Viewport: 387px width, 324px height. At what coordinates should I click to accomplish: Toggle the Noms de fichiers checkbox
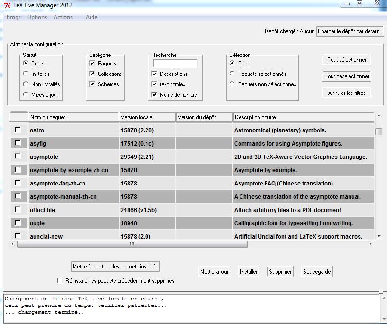point(154,94)
